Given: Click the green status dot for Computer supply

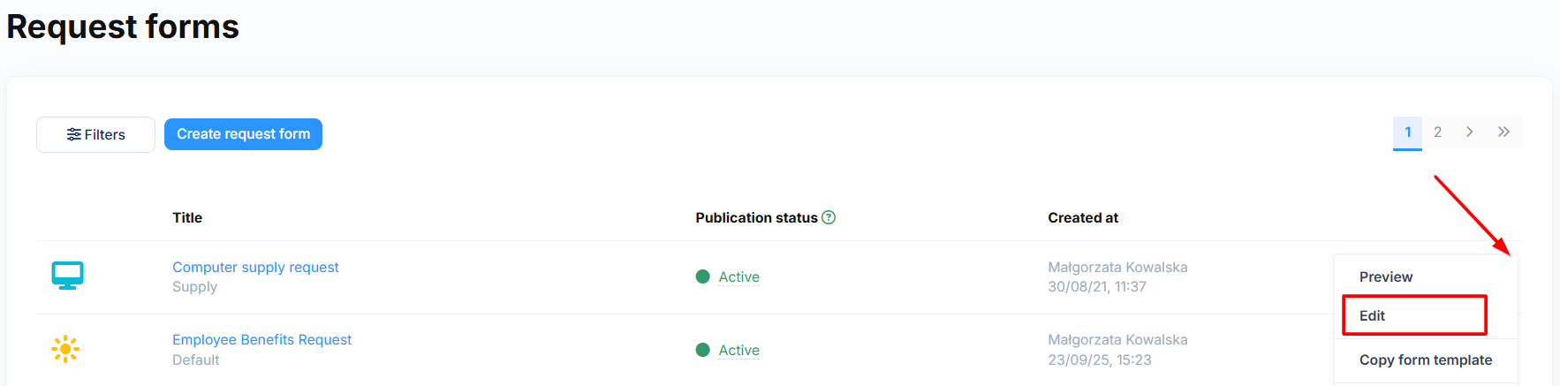Looking at the screenshot, I should pyautogui.click(x=703, y=276).
